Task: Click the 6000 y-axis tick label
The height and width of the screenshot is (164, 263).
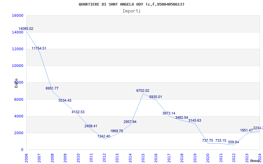Action: (19, 99)
